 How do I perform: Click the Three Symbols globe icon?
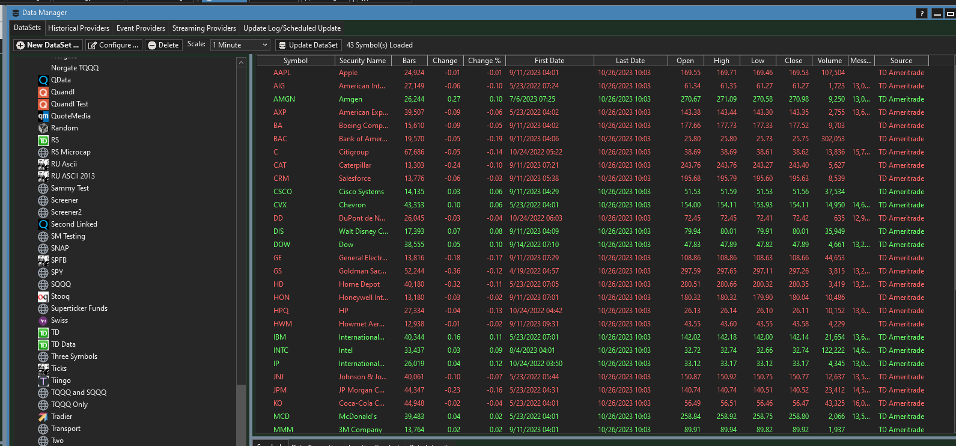click(x=43, y=356)
